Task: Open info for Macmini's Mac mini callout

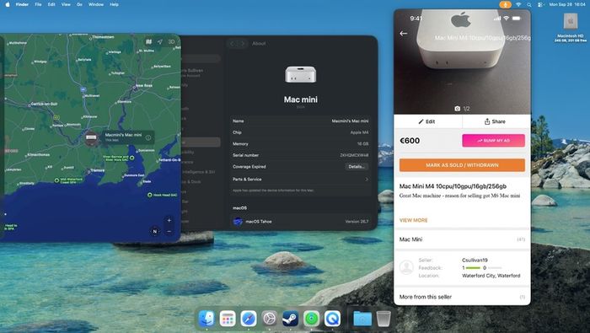Action: 148,137
